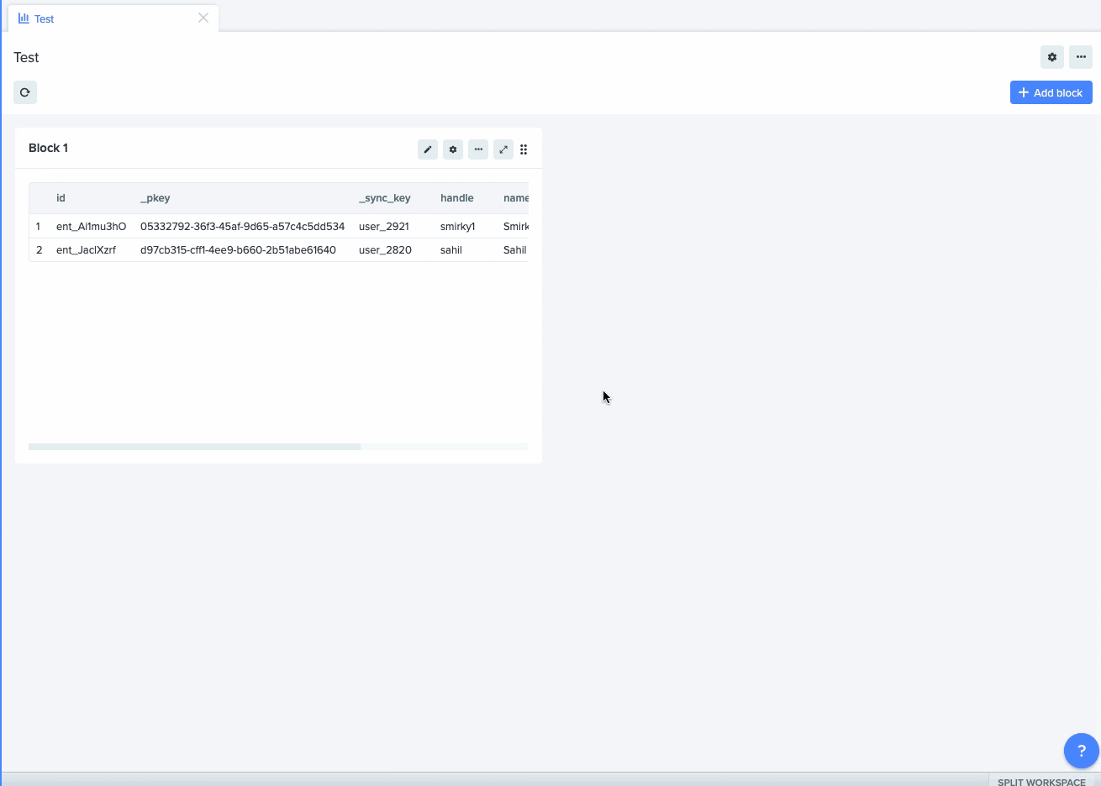Select pkey cell starting 05332792

pyautogui.click(x=242, y=227)
